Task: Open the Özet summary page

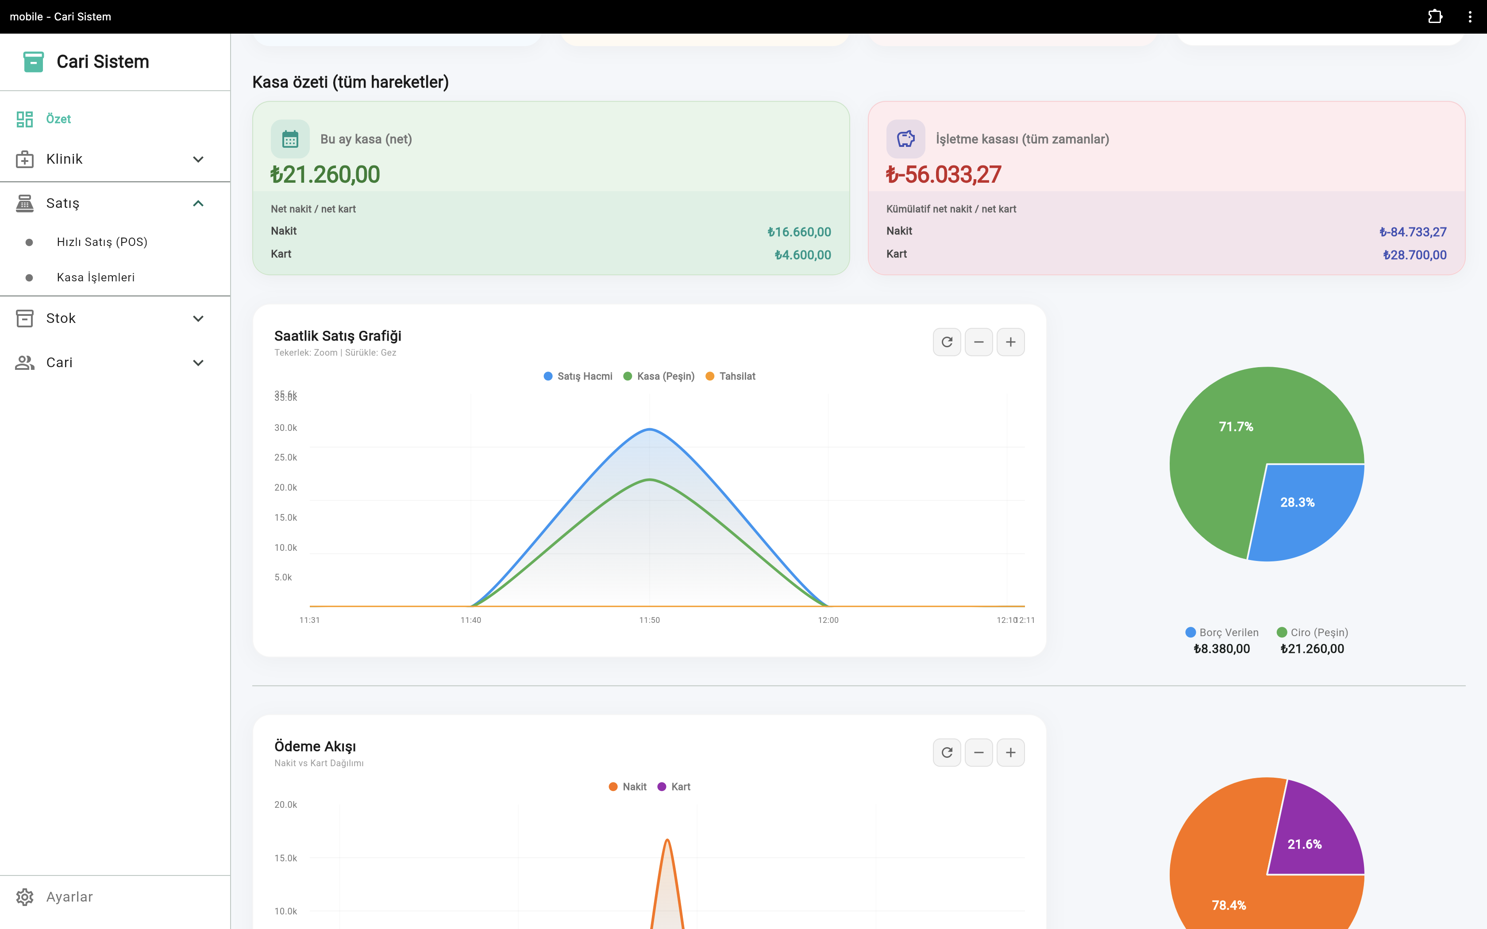Action: tap(115, 119)
